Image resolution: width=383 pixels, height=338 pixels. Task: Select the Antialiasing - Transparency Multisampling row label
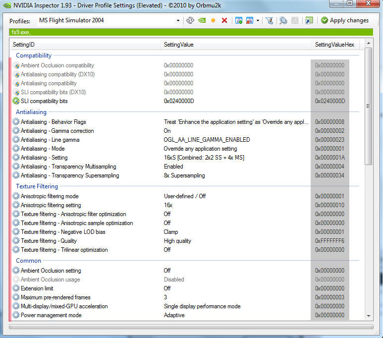[68, 167]
